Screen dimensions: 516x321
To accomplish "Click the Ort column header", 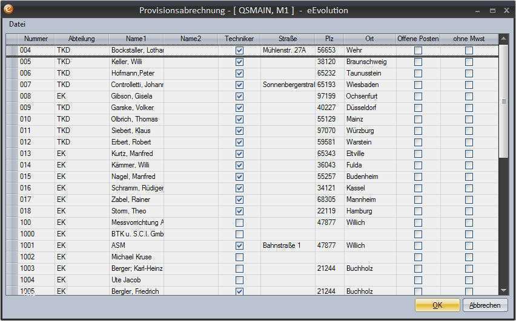I will point(369,39).
